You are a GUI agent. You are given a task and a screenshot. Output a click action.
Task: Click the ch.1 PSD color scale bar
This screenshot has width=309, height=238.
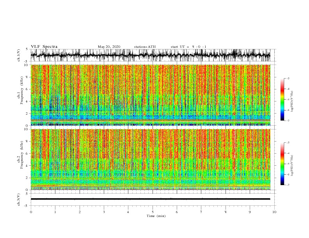[282, 100]
